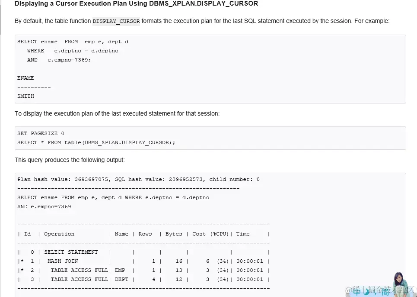Screen dimensions: 417x297
Task: Click 'SELECT * FROM table(DBMS_XPLAN.DISPLAY_CURSOR);' line
Action: [x=96, y=142]
